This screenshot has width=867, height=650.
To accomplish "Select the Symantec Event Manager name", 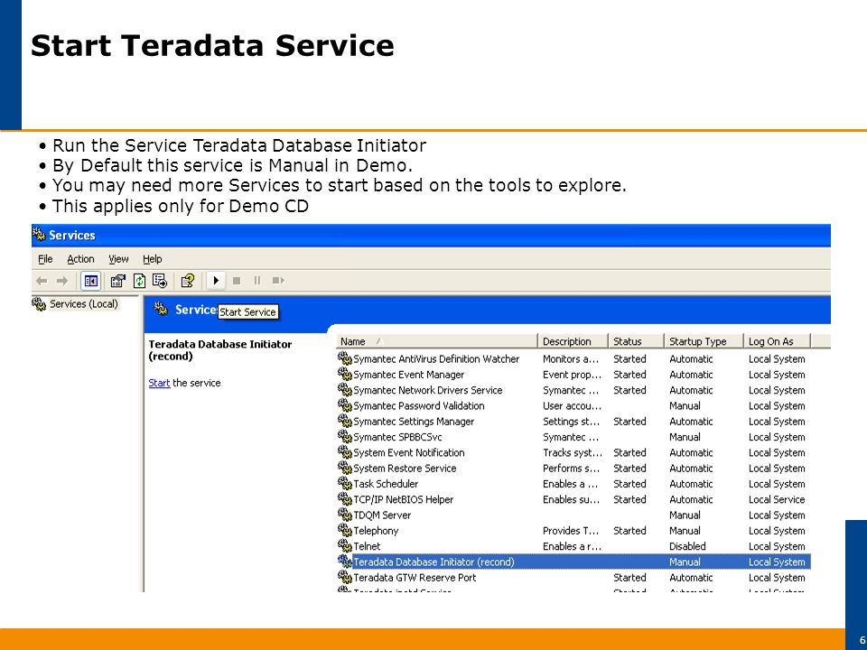I will coord(408,375).
